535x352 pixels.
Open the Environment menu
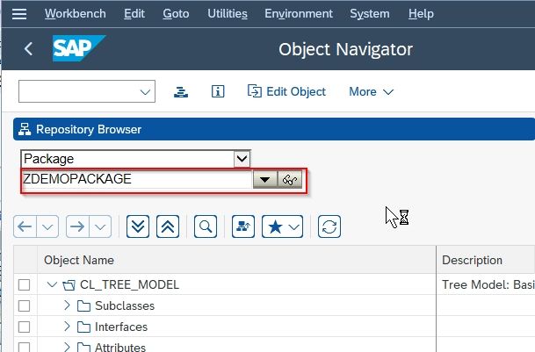point(299,14)
